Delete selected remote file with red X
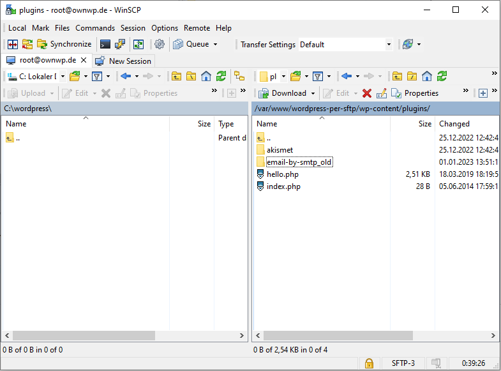This screenshot has height=371, width=501. coord(367,93)
